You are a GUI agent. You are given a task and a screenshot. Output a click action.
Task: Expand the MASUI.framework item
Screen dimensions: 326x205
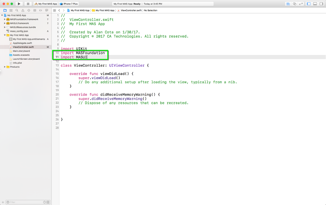pyautogui.click(x=5, y=23)
